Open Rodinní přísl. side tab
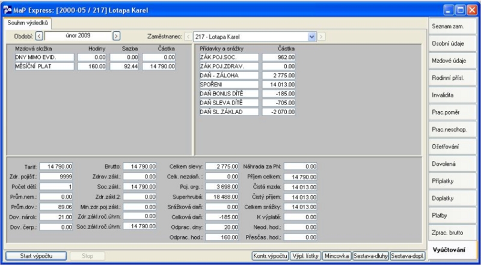The image size is (481, 265). [x=453, y=78]
